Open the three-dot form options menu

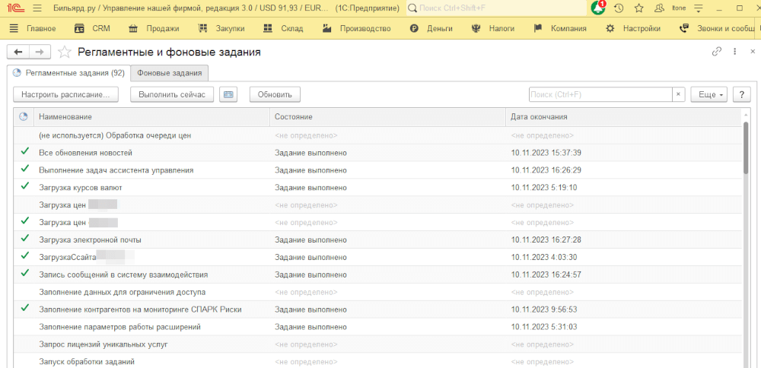click(734, 52)
